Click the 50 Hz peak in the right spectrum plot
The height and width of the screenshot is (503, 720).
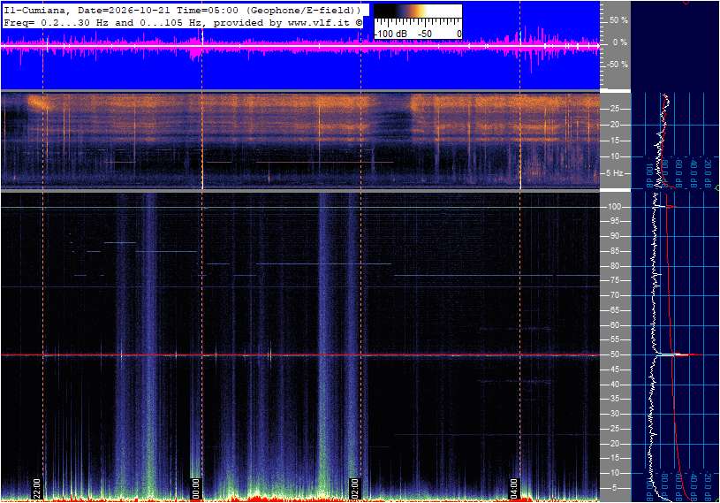pos(678,354)
